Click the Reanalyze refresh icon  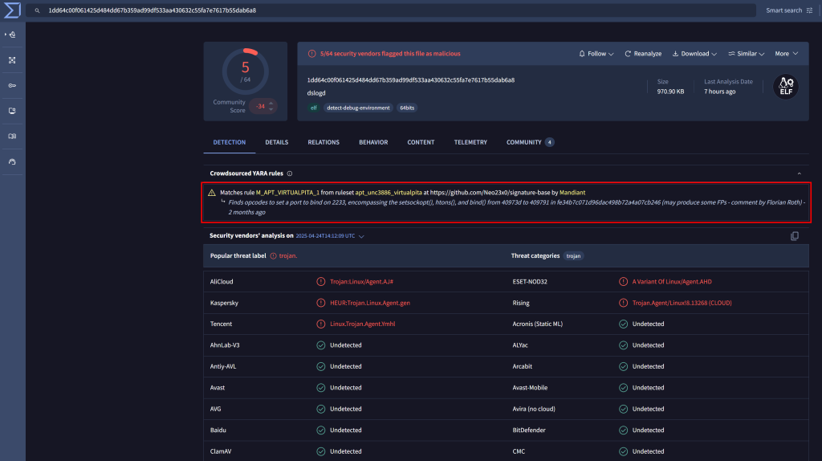(628, 54)
